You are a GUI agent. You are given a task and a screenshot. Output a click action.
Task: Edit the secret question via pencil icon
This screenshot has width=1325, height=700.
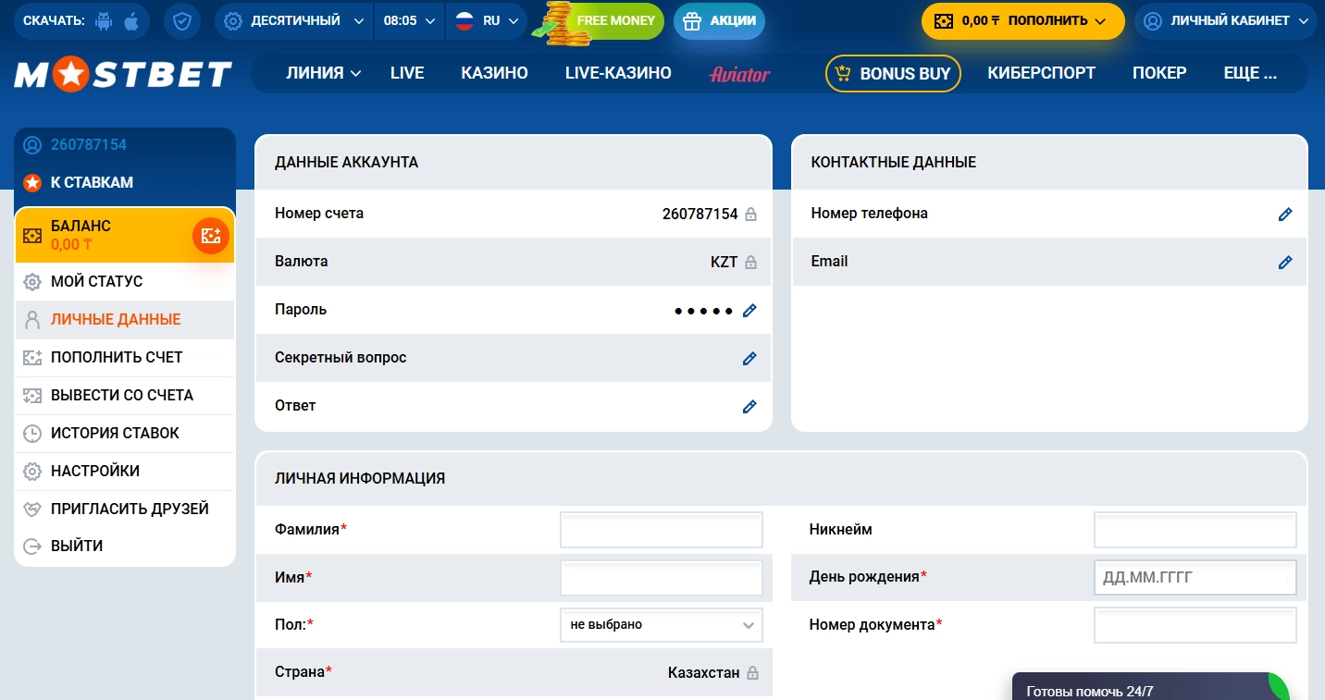coord(749,358)
